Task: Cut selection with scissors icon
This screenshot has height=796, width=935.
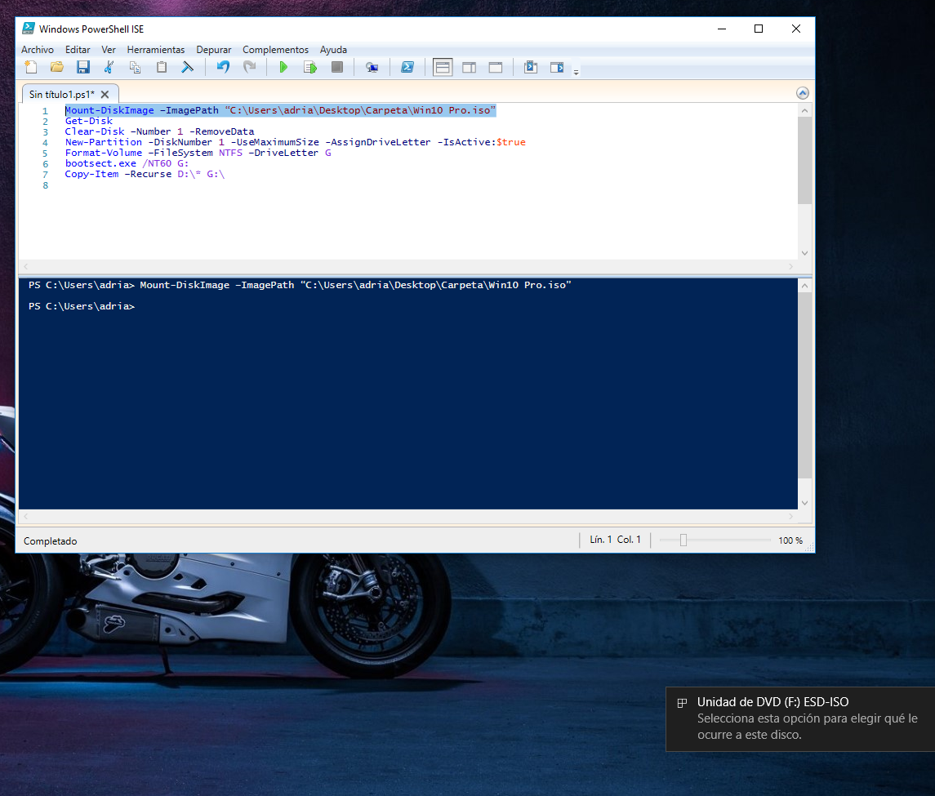Action: pyautogui.click(x=109, y=68)
